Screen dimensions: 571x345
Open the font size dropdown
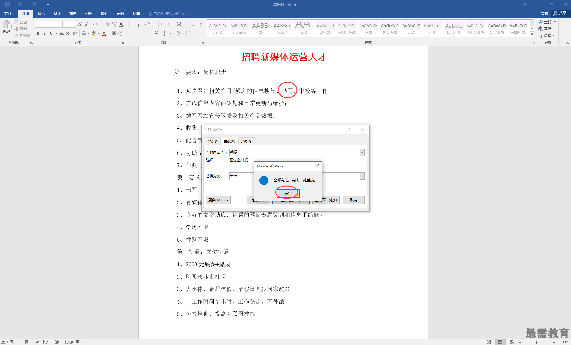click(x=74, y=24)
